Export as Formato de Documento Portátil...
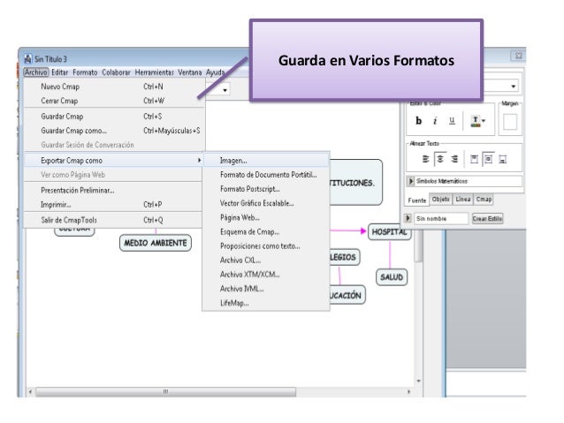Image resolution: width=564 pixels, height=423 pixels. 266,175
